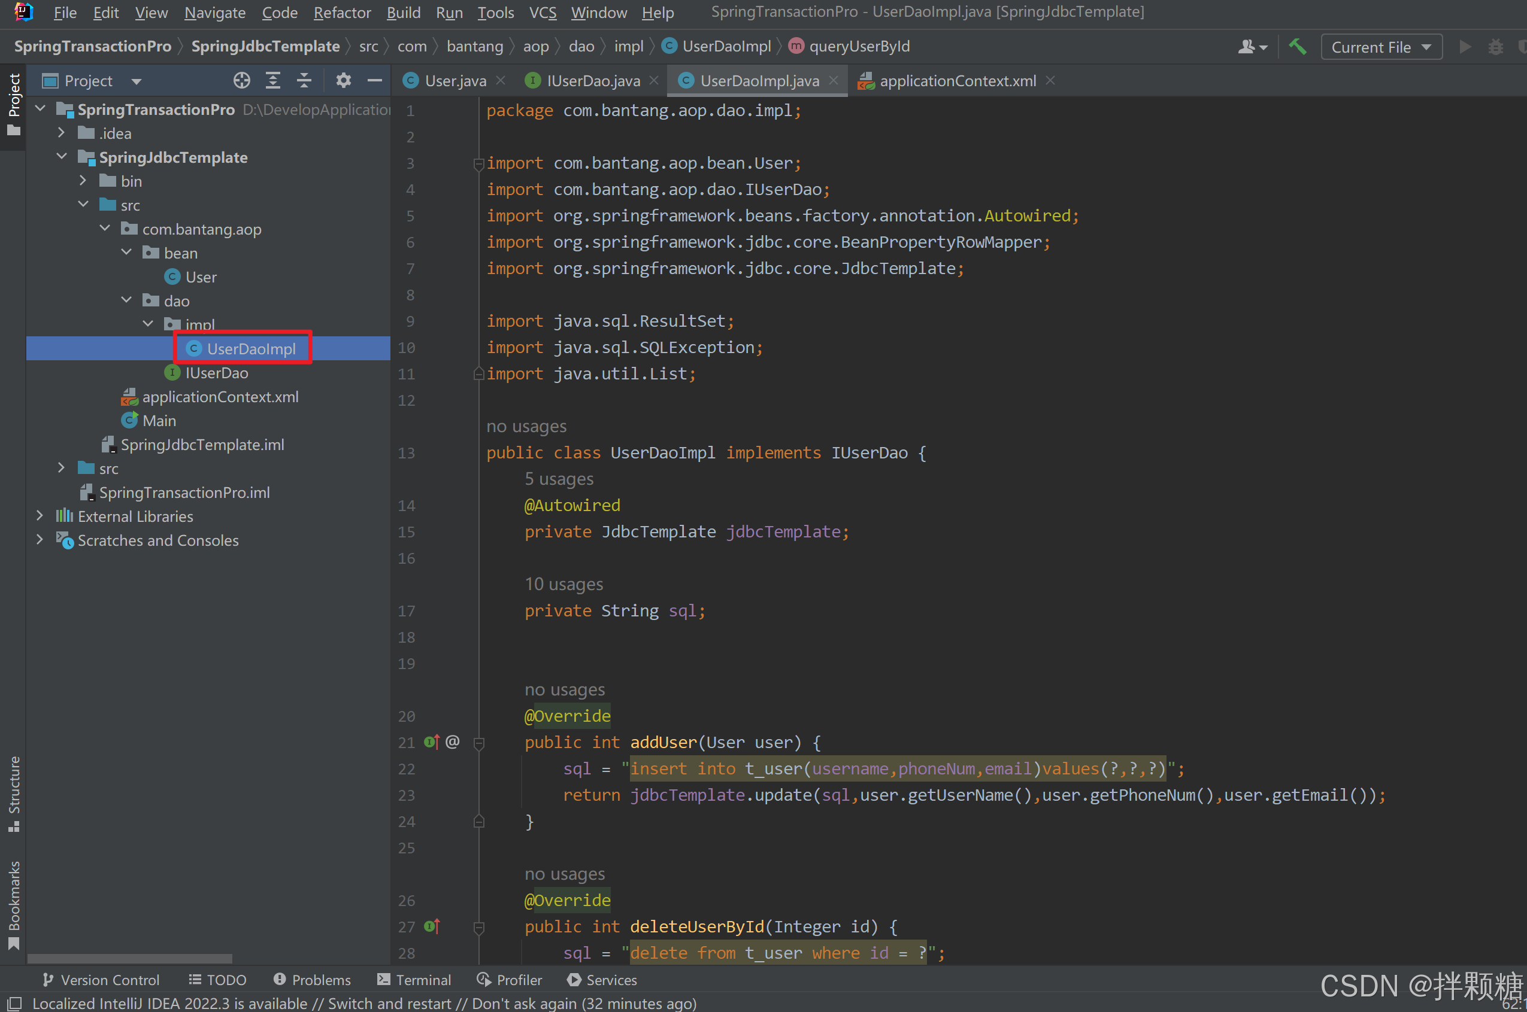Click the Select Opened File locate icon
The height and width of the screenshot is (1012, 1527).
(241, 81)
